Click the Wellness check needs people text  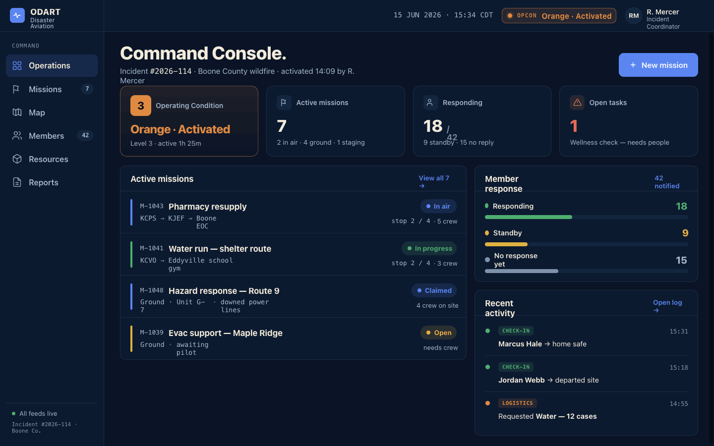pos(619,142)
